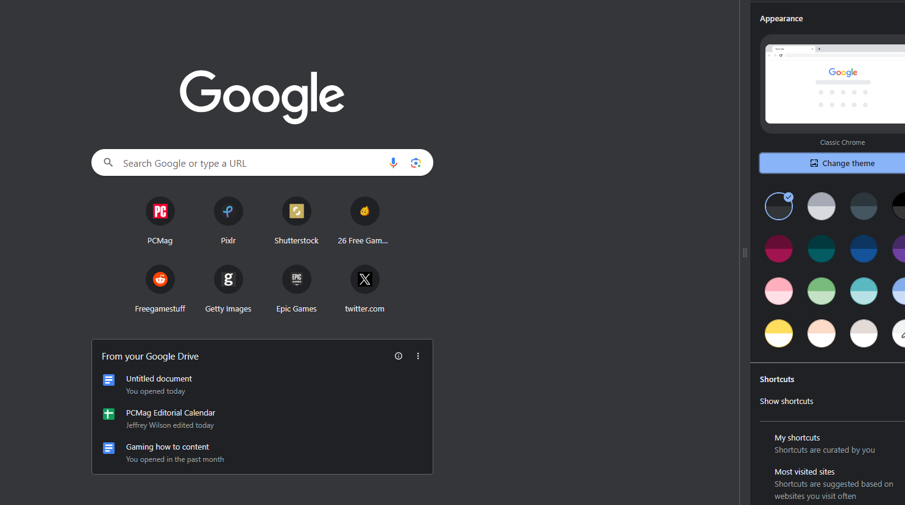The height and width of the screenshot is (505, 905).
Task: Launch the Freegamestuff Reddit shortcut
Action: tap(160, 280)
